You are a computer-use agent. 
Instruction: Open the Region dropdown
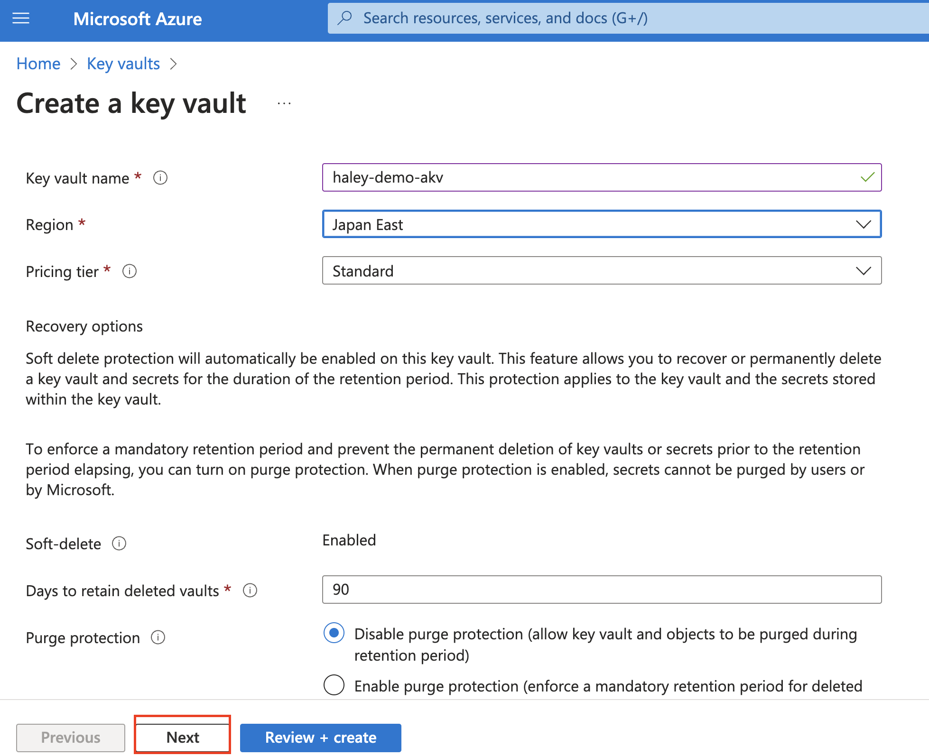864,224
